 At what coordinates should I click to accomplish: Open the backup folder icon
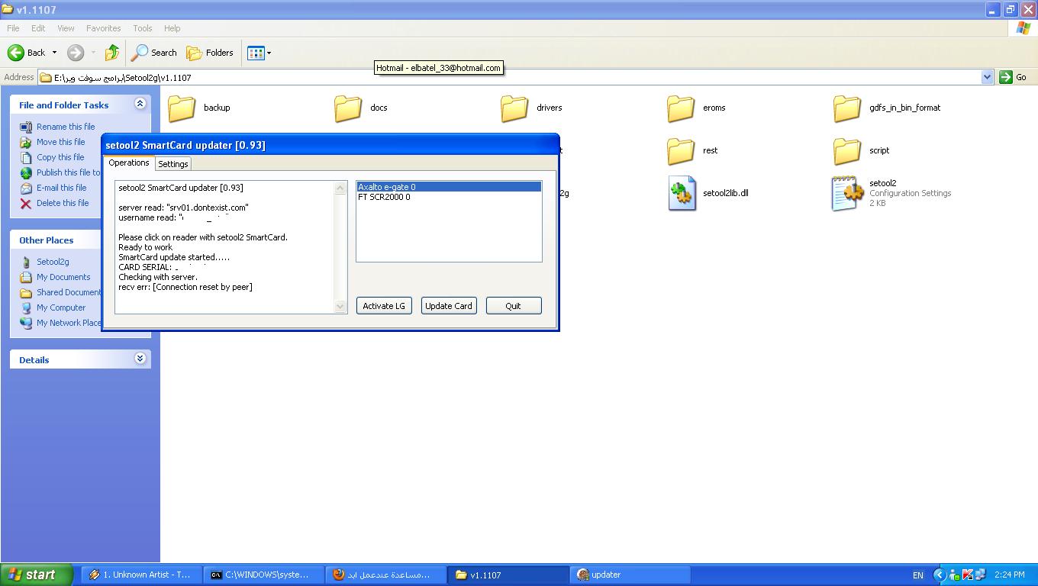182,108
